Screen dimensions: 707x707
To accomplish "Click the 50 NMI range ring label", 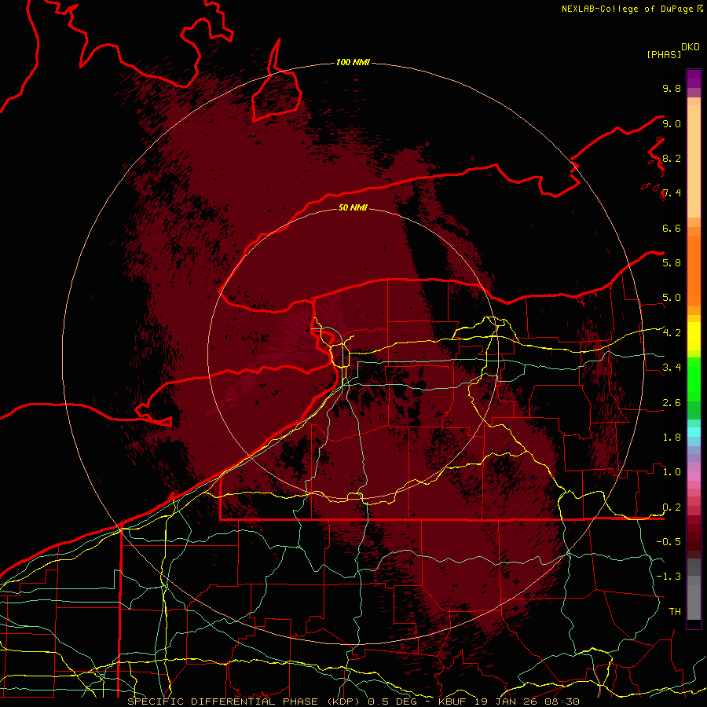I will click(353, 207).
